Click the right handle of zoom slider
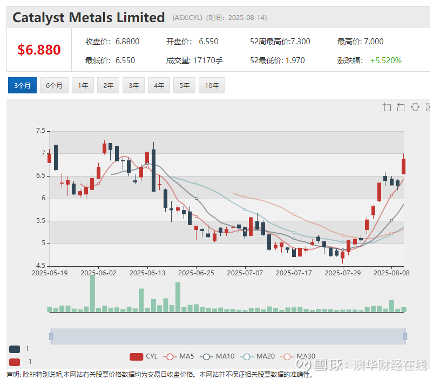This screenshot has width=440, height=379. pyautogui.click(x=405, y=336)
